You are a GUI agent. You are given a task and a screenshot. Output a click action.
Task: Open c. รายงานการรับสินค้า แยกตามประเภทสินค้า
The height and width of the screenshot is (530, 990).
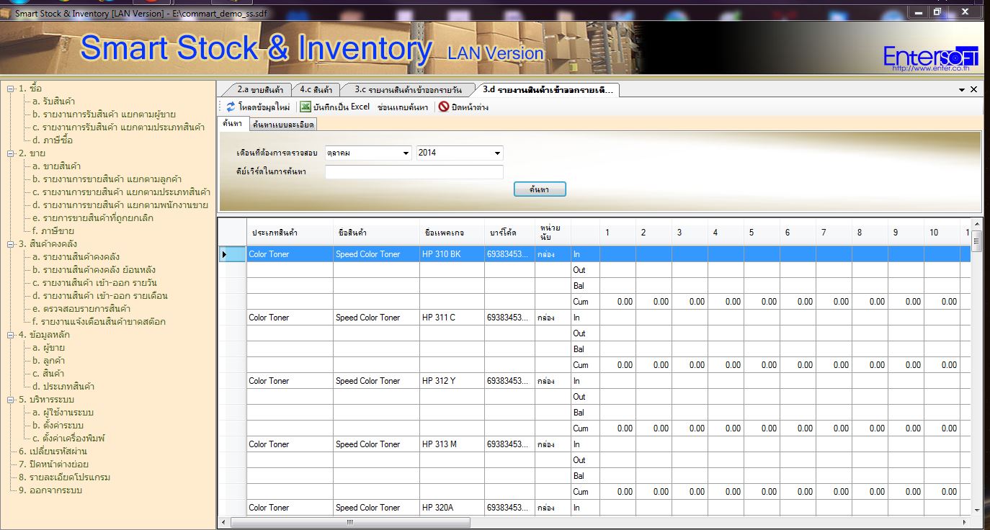[x=118, y=127]
